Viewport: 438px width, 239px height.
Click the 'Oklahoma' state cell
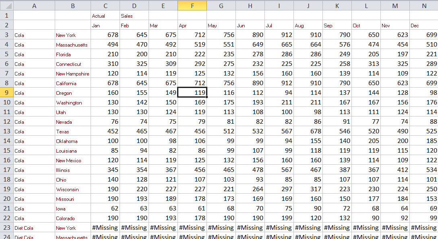point(73,141)
